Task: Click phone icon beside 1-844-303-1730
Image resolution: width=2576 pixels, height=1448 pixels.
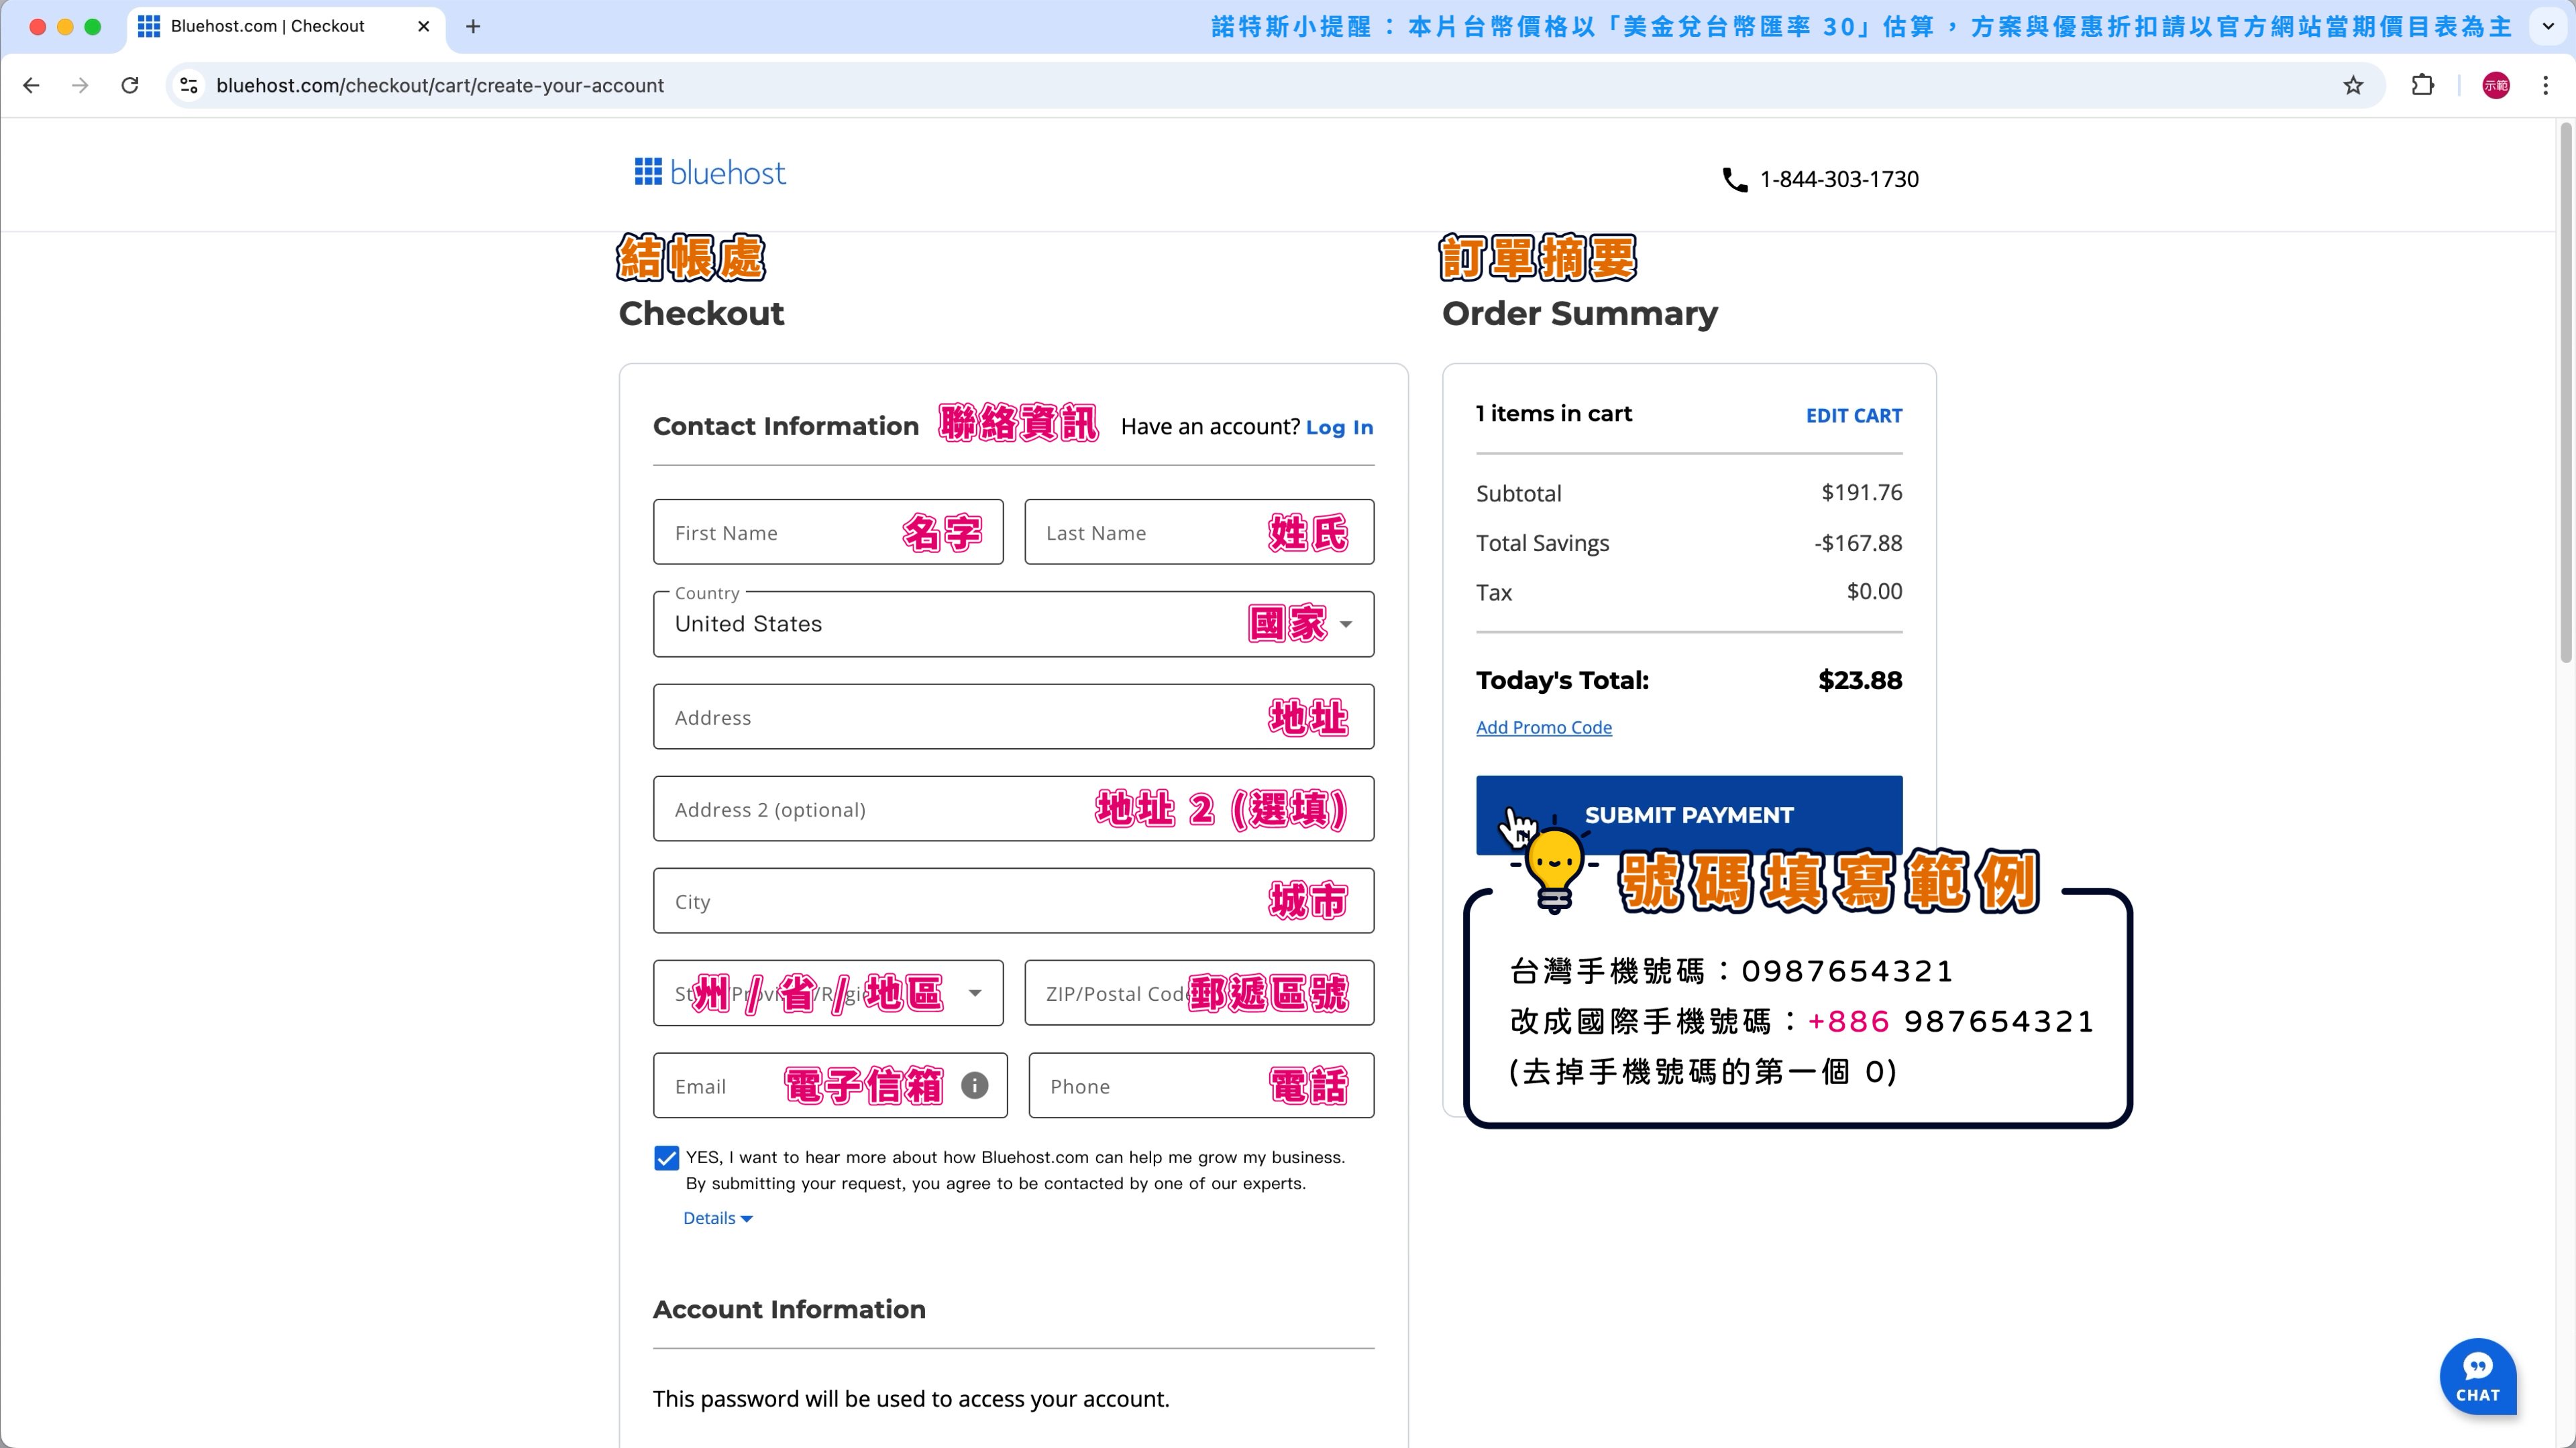Action: tap(1734, 180)
